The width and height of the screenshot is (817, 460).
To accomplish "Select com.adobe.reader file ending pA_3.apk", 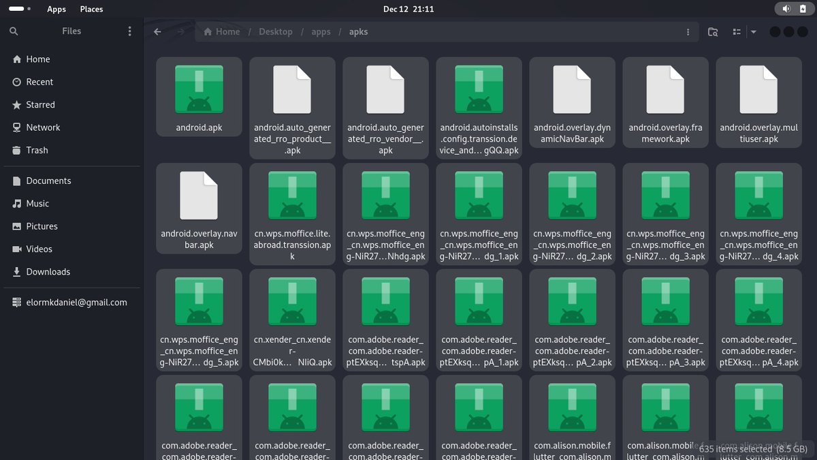I will click(x=665, y=320).
